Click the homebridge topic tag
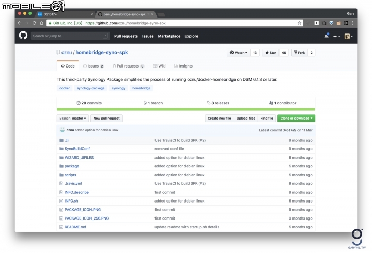372x253 pixels. (x=142, y=88)
